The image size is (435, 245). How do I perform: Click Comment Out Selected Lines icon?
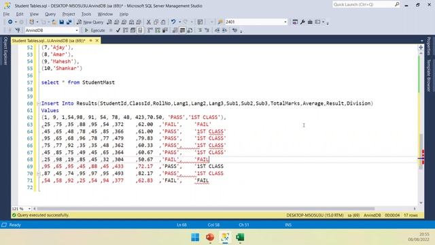[199, 30]
